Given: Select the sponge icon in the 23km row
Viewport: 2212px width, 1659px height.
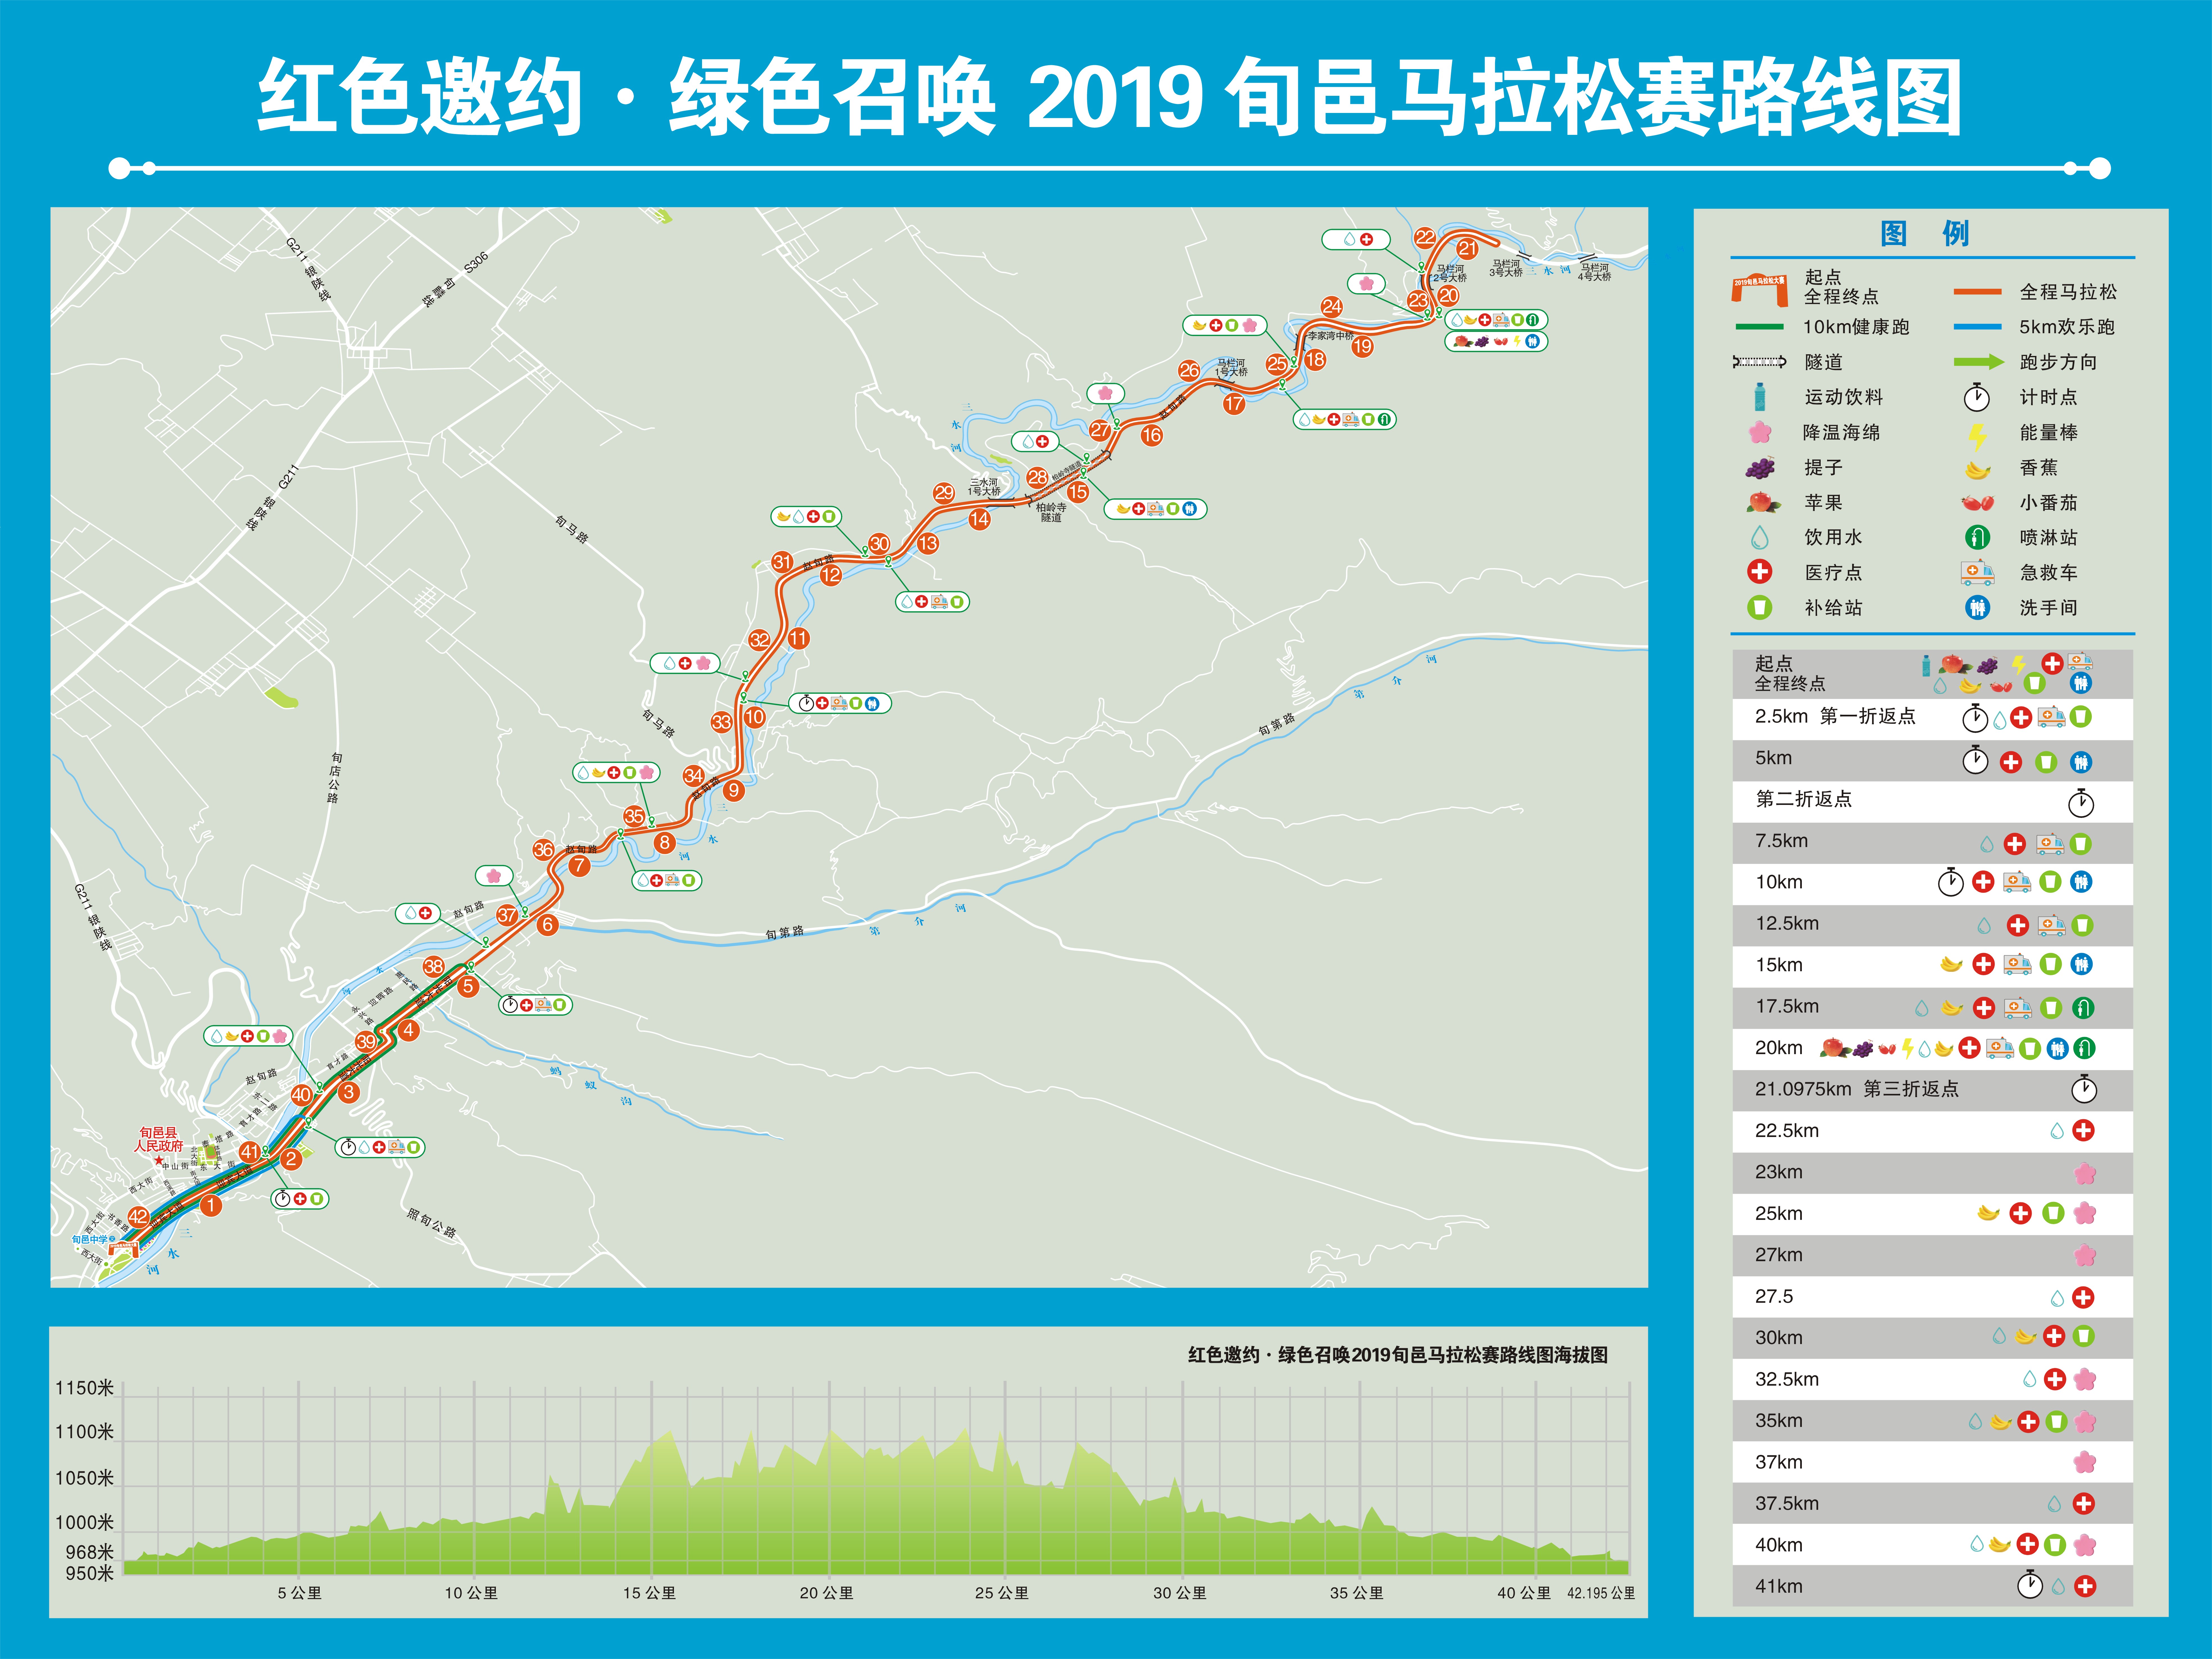Looking at the screenshot, I should [2085, 1173].
